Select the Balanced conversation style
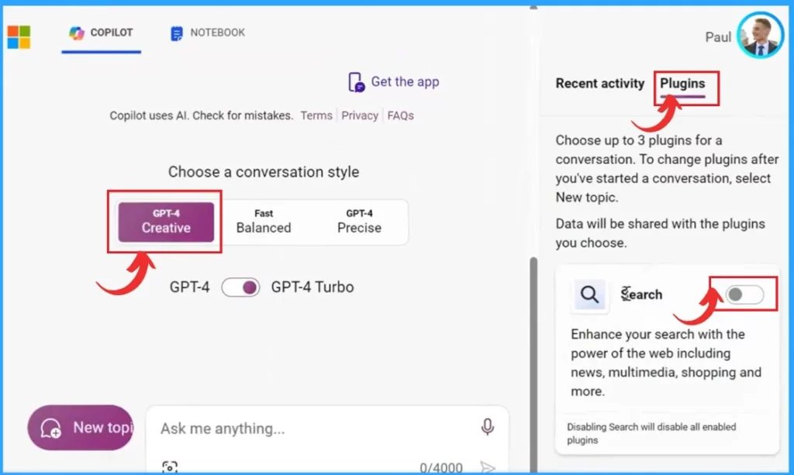The width and height of the screenshot is (794, 475). click(x=264, y=222)
